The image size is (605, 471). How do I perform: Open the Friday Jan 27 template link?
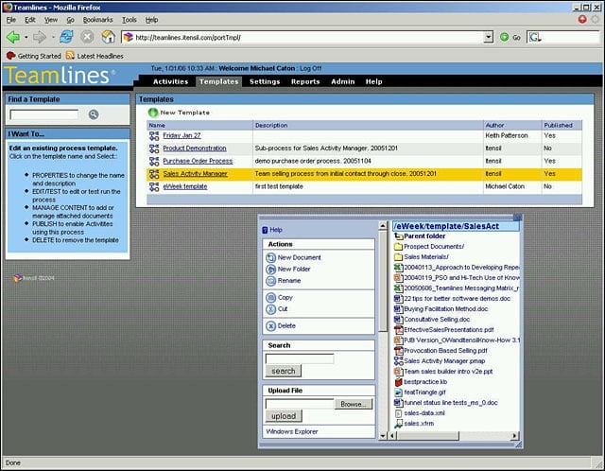pyautogui.click(x=181, y=135)
